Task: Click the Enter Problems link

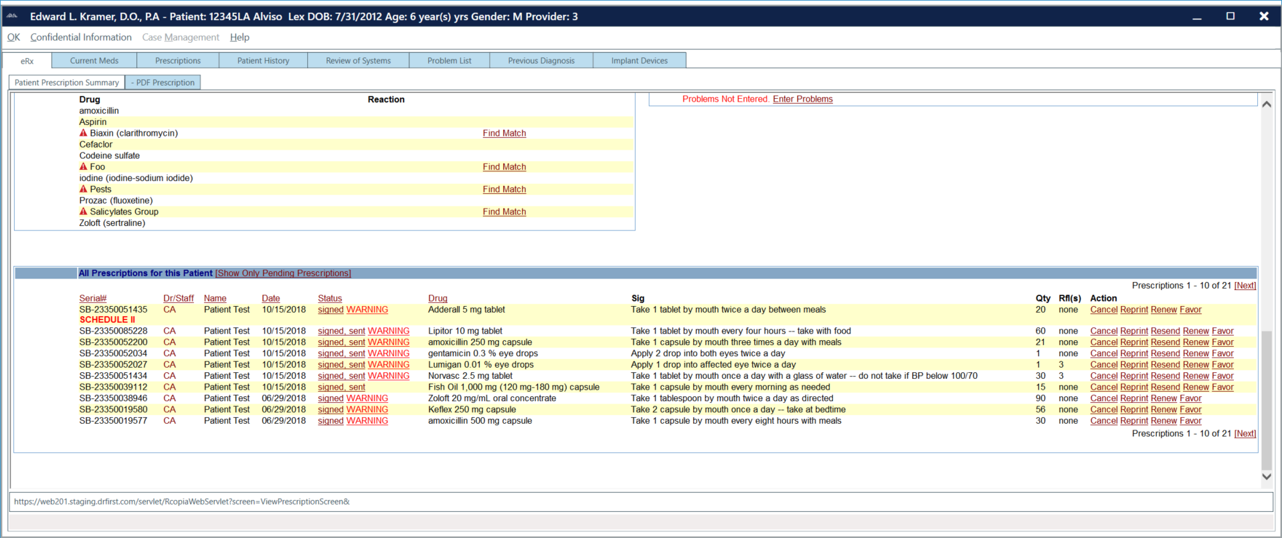Action: pos(803,99)
